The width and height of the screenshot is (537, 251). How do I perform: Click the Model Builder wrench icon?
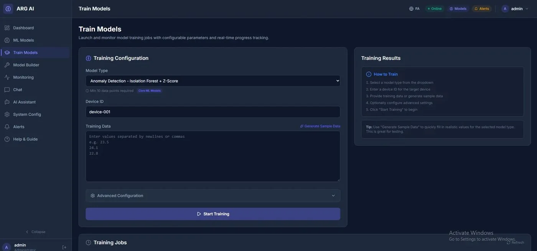tap(7, 65)
